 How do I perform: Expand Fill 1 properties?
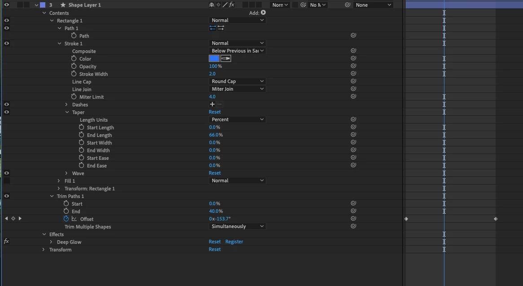tap(59, 180)
